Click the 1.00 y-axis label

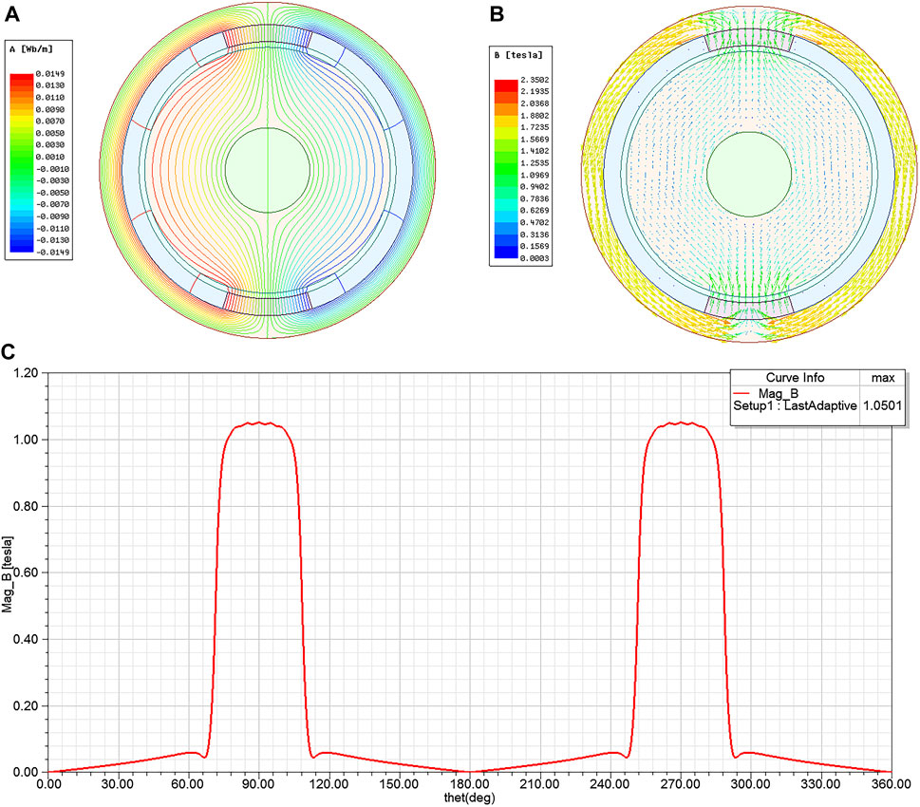point(26,440)
